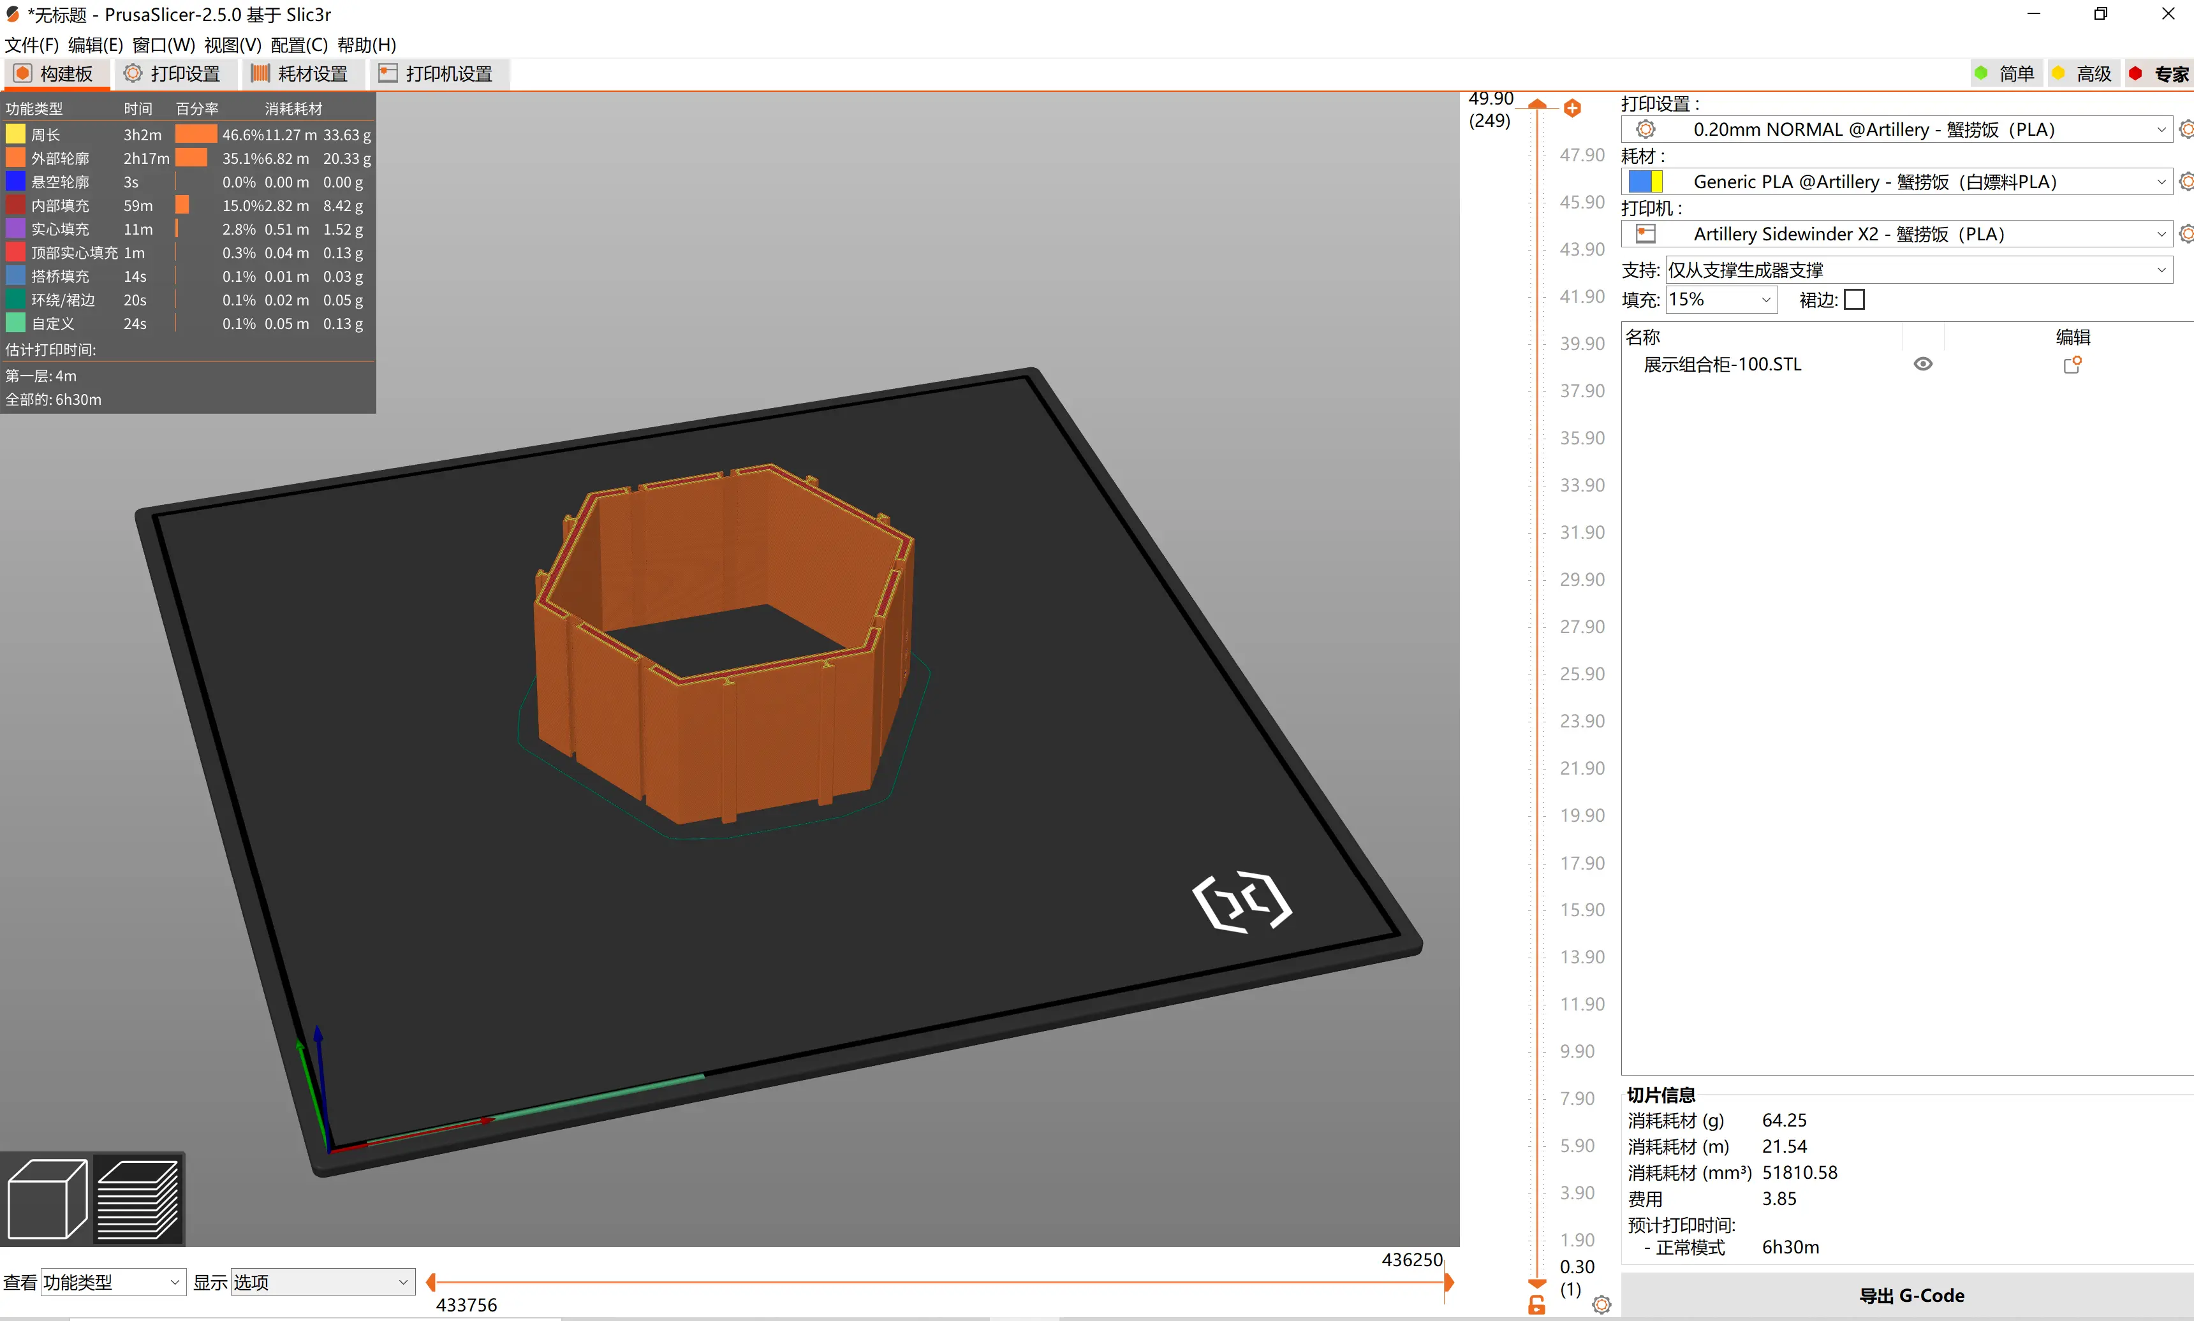
Task: Switch to sliced layers preview icon
Action: pos(138,1199)
